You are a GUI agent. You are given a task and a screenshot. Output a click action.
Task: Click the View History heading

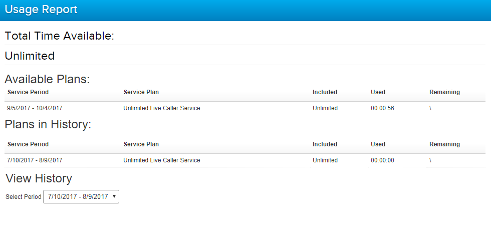pos(39,178)
